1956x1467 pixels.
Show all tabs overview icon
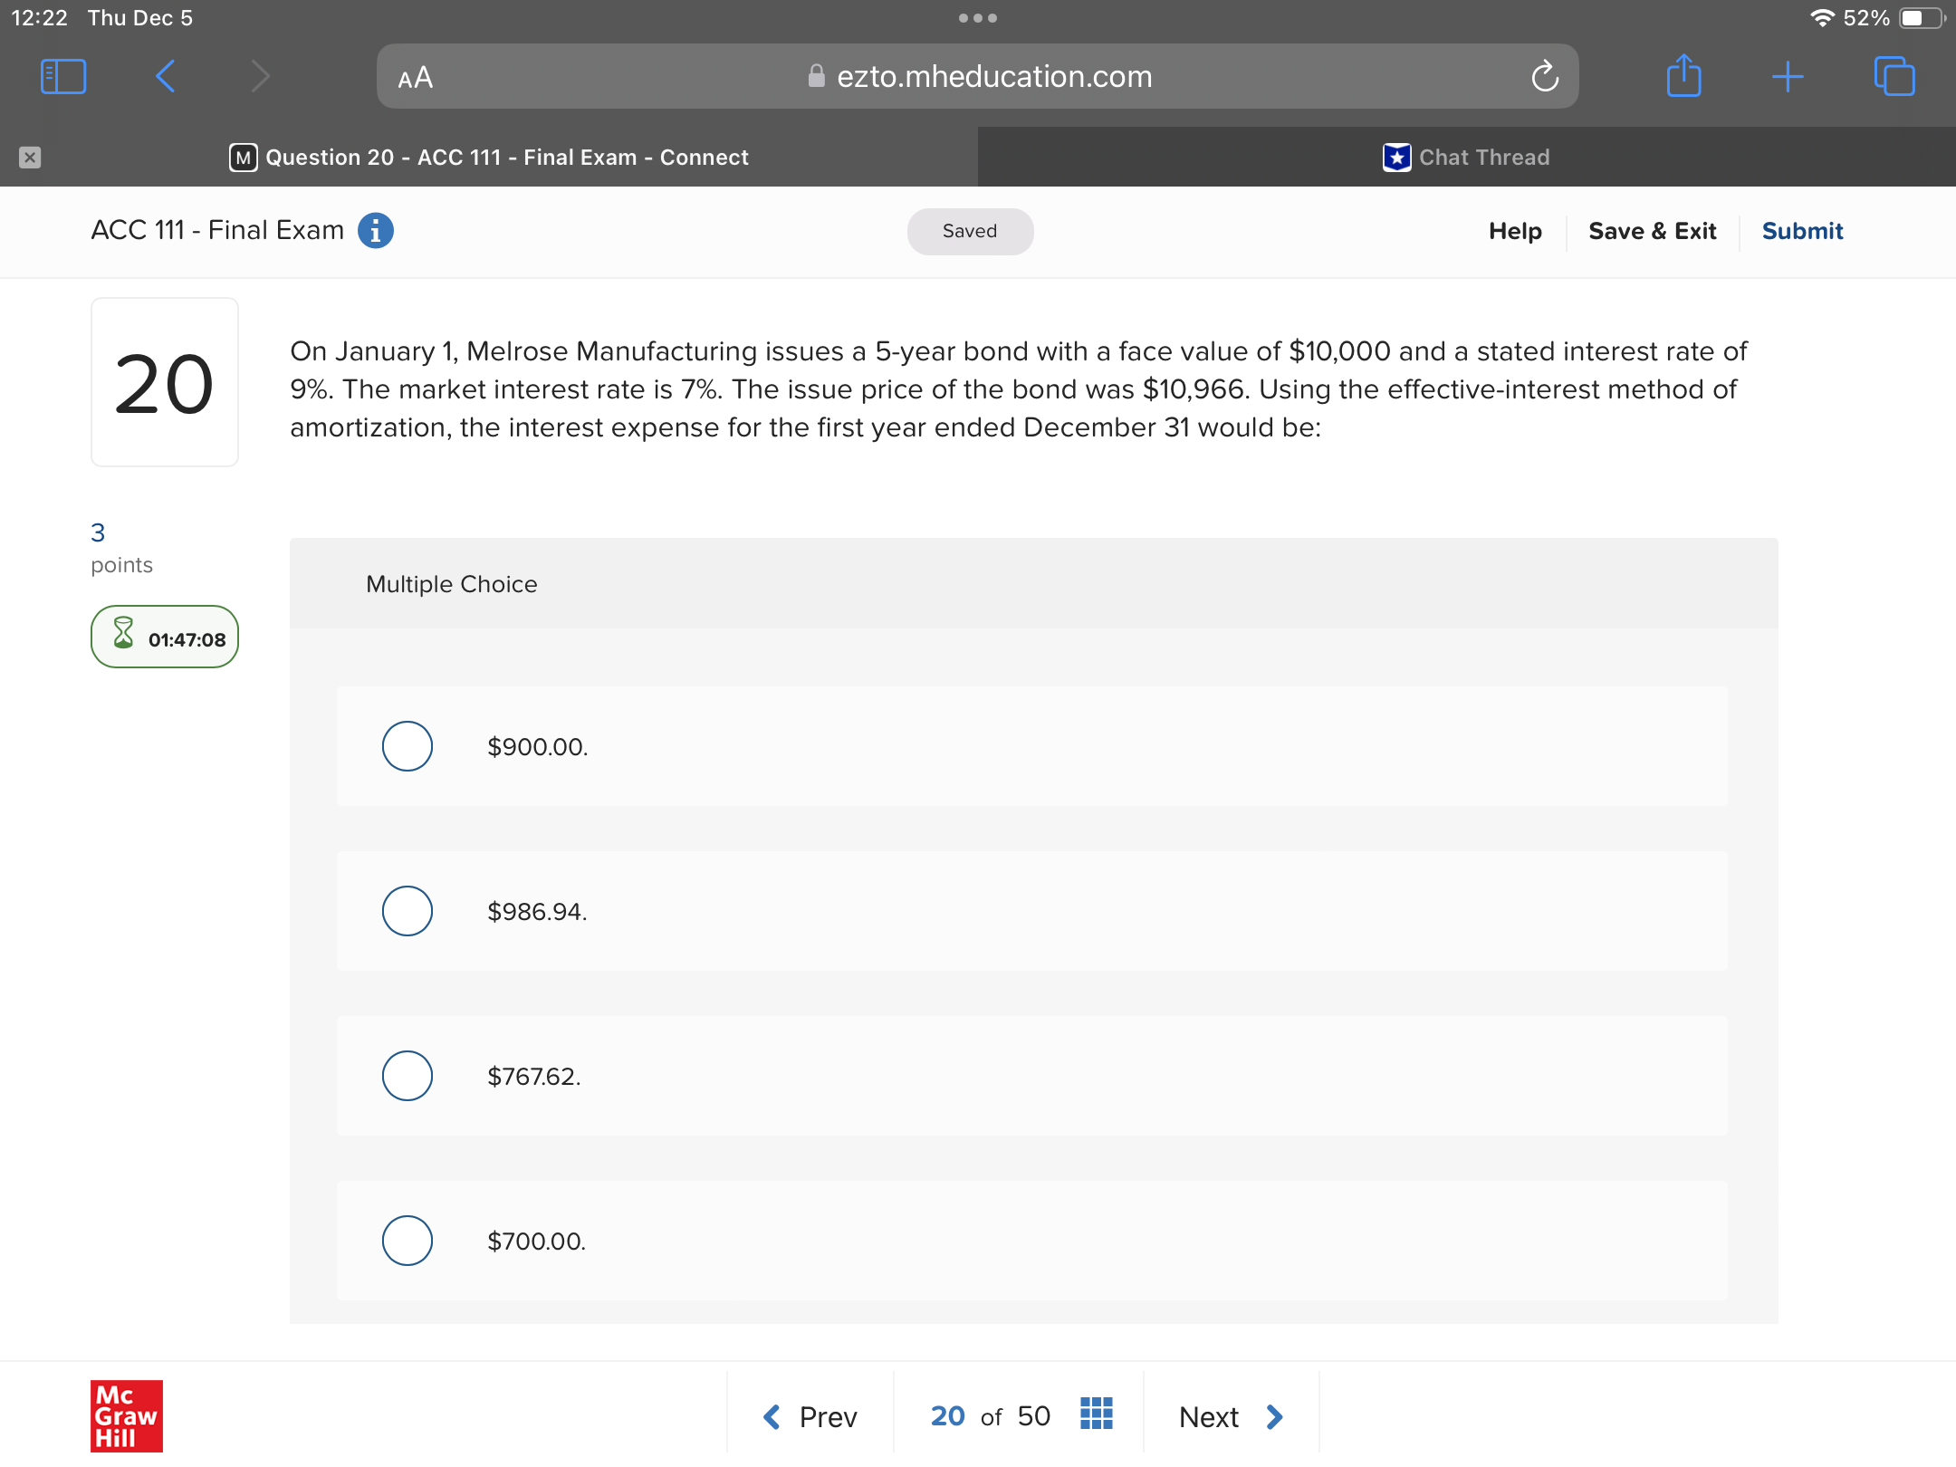(x=1894, y=76)
